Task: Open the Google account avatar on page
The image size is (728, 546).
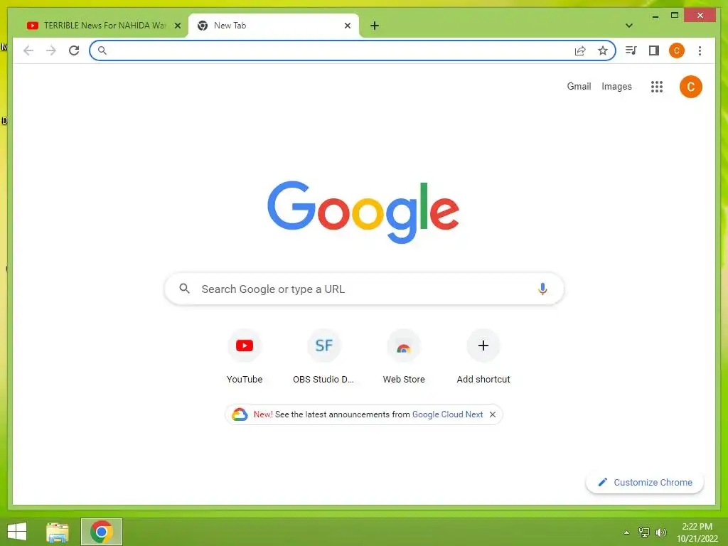Action: 690,87
